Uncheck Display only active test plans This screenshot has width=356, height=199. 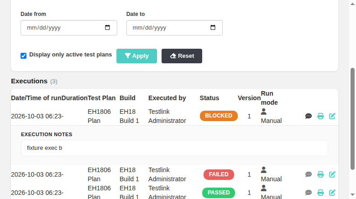click(x=23, y=56)
